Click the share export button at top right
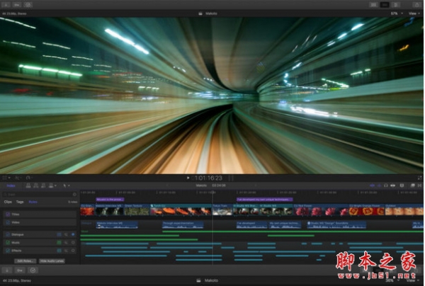425x286 pixels. pyautogui.click(x=417, y=5)
